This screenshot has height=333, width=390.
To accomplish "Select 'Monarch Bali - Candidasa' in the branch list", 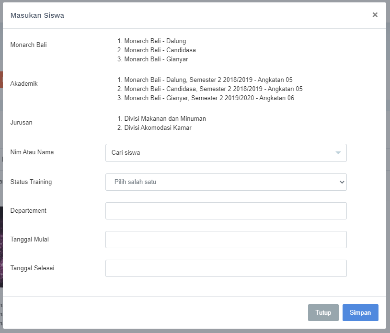I will pos(160,50).
